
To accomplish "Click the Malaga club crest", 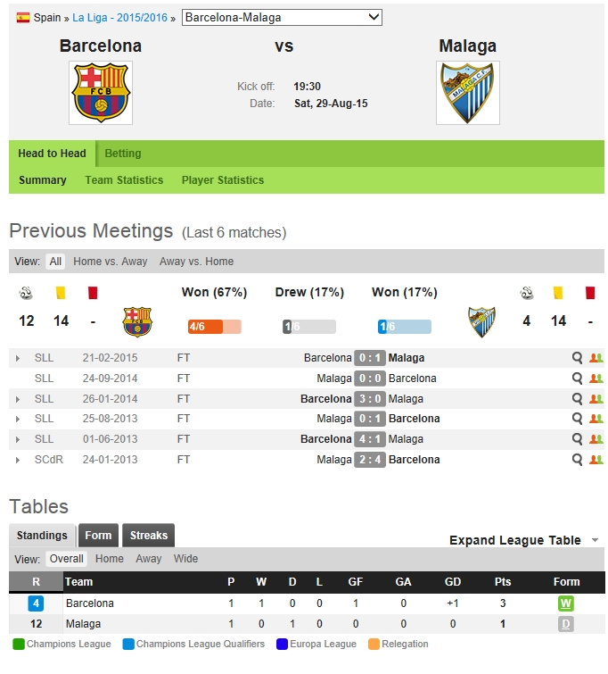I will tap(468, 93).
